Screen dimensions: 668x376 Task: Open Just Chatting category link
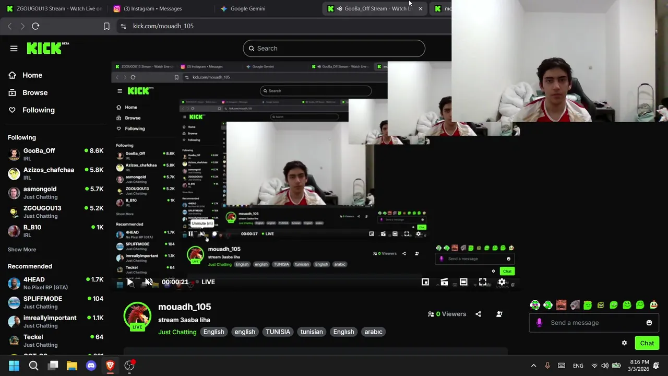pyautogui.click(x=177, y=332)
